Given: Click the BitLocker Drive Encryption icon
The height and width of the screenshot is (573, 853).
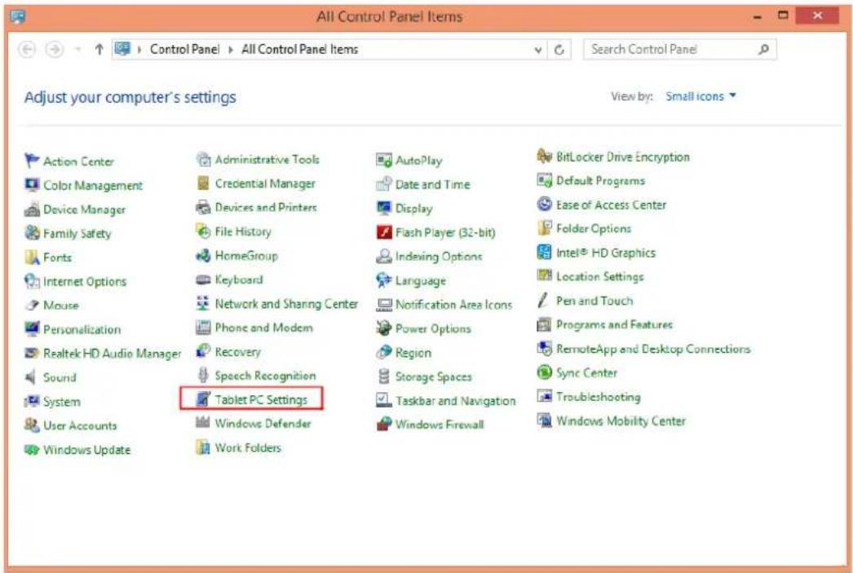Looking at the screenshot, I should (x=544, y=156).
